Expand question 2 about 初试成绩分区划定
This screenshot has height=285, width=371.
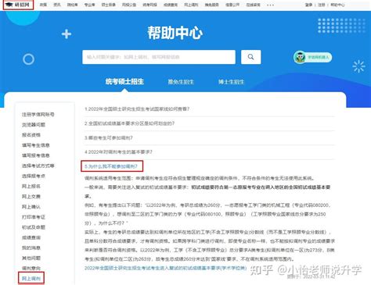pos(129,123)
